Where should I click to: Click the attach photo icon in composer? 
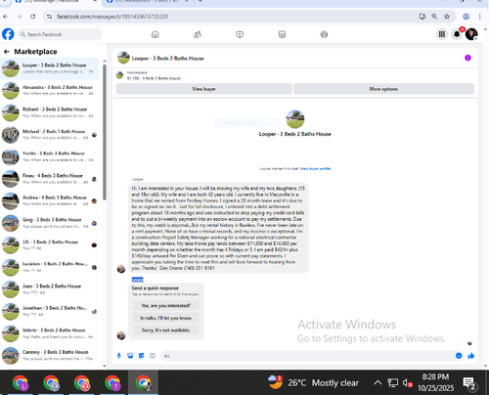point(130,356)
